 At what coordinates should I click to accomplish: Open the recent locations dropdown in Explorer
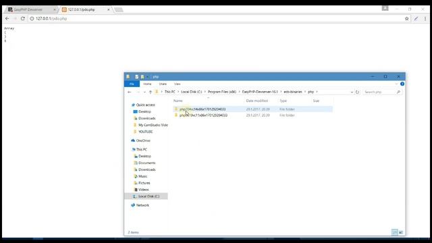click(144, 92)
